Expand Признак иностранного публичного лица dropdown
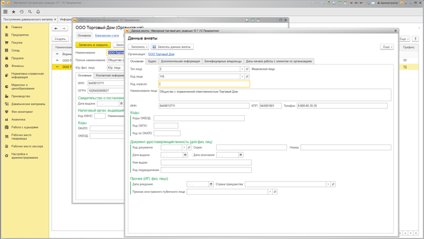This screenshot has width=424, height=239. [x=270, y=192]
